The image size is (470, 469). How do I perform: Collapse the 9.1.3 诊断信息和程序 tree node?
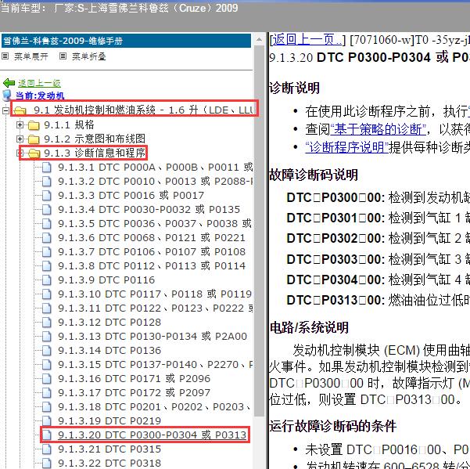pyautogui.click(x=20, y=153)
